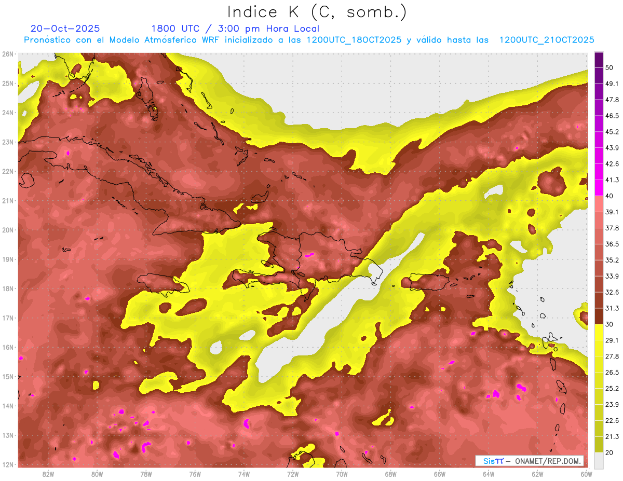
Task: Select the colorbar value '37.8'
Action: [x=612, y=228]
